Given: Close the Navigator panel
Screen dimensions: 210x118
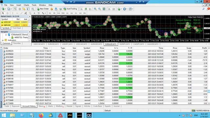Looking at the screenshot, I should (x=30, y=32).
